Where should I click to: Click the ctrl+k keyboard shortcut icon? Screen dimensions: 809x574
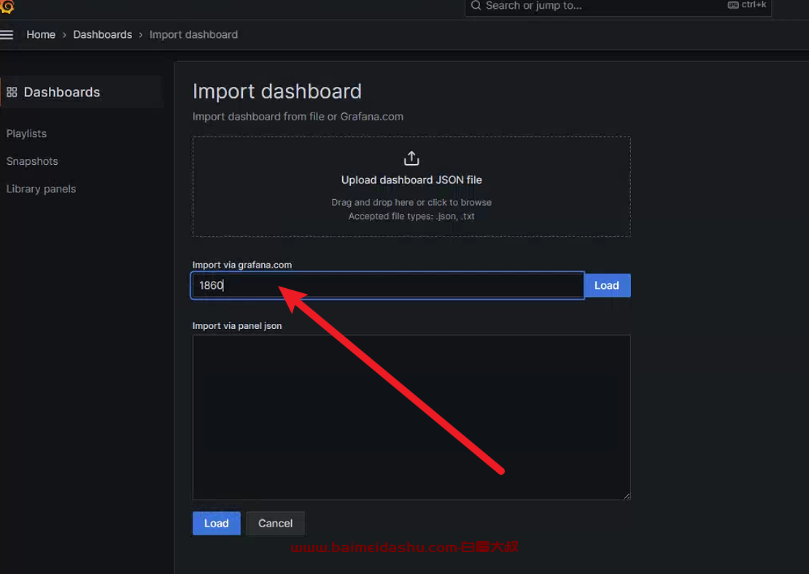pos(732,5)
